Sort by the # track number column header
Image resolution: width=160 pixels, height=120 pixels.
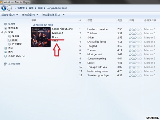pos(82,20)
